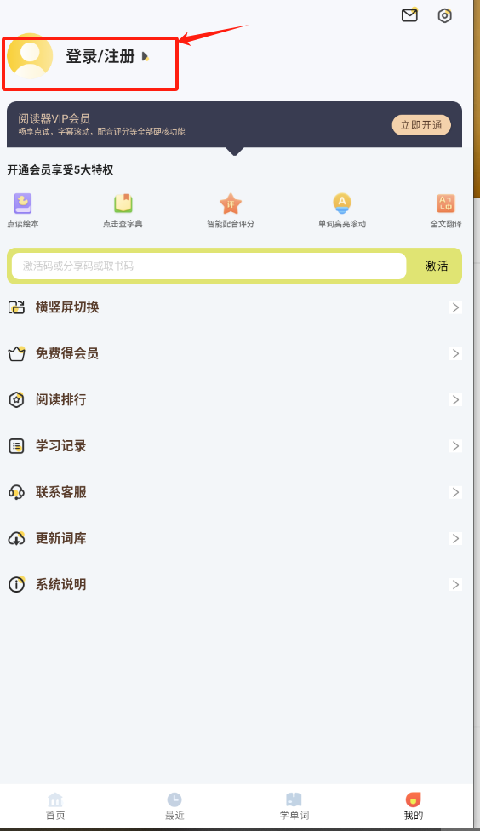Click the 激活 activation button
Screen dimensions: 480x831
pyautogui.click(x=437, y=266)
